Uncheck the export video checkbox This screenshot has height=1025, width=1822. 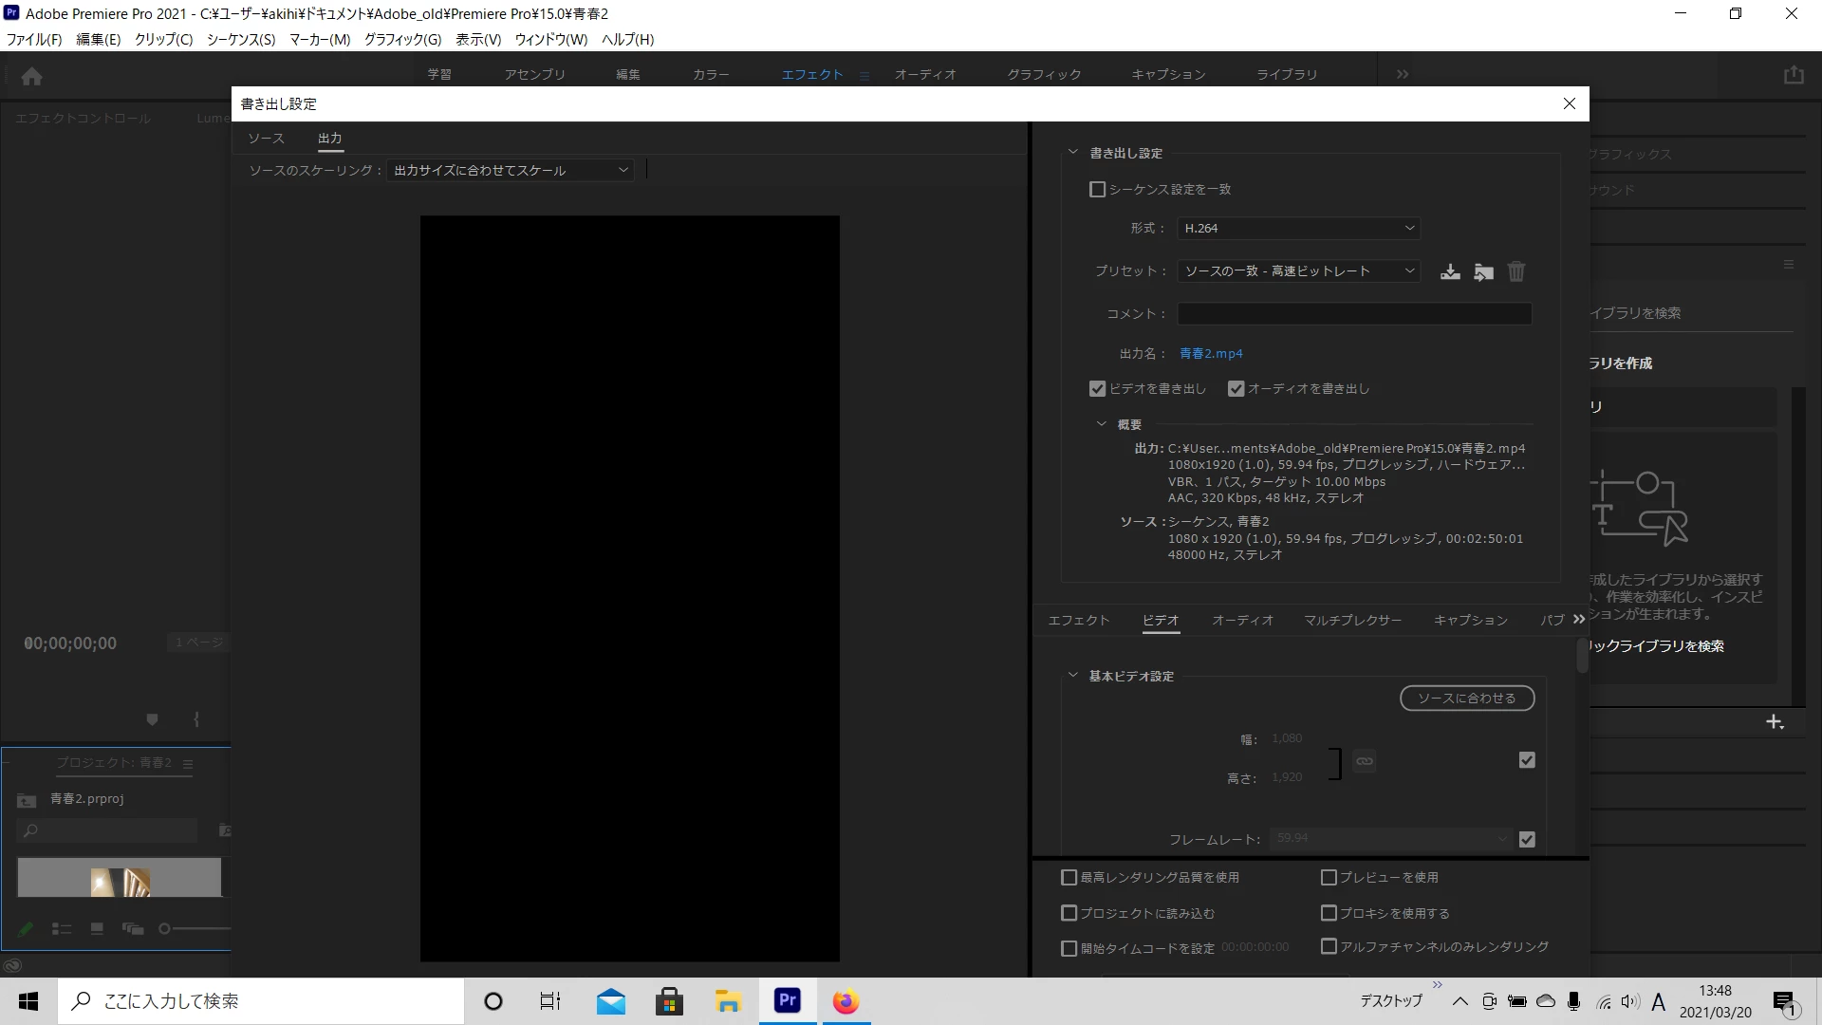(1097, 388)
